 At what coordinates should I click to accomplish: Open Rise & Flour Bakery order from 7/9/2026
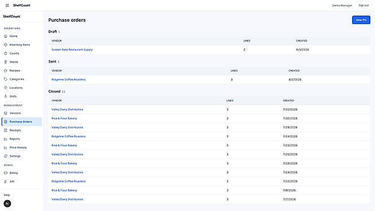coord(64,190)
